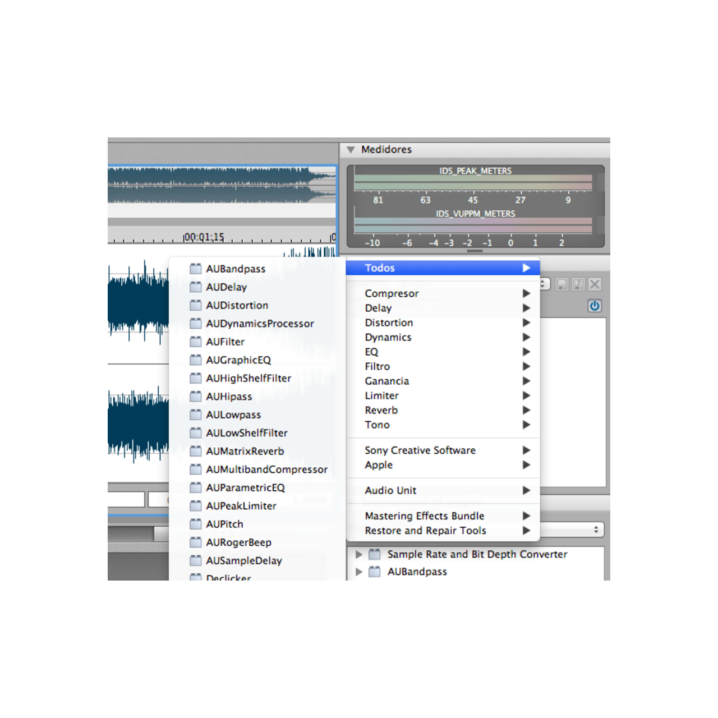The height and width of the screenshot is (718, 718).
Task: Click the plug-in icon beside AUBandpass
Action: (195, 269)
